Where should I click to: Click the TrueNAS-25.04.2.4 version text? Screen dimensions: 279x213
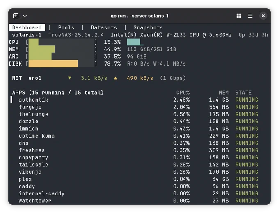(76, 35)
